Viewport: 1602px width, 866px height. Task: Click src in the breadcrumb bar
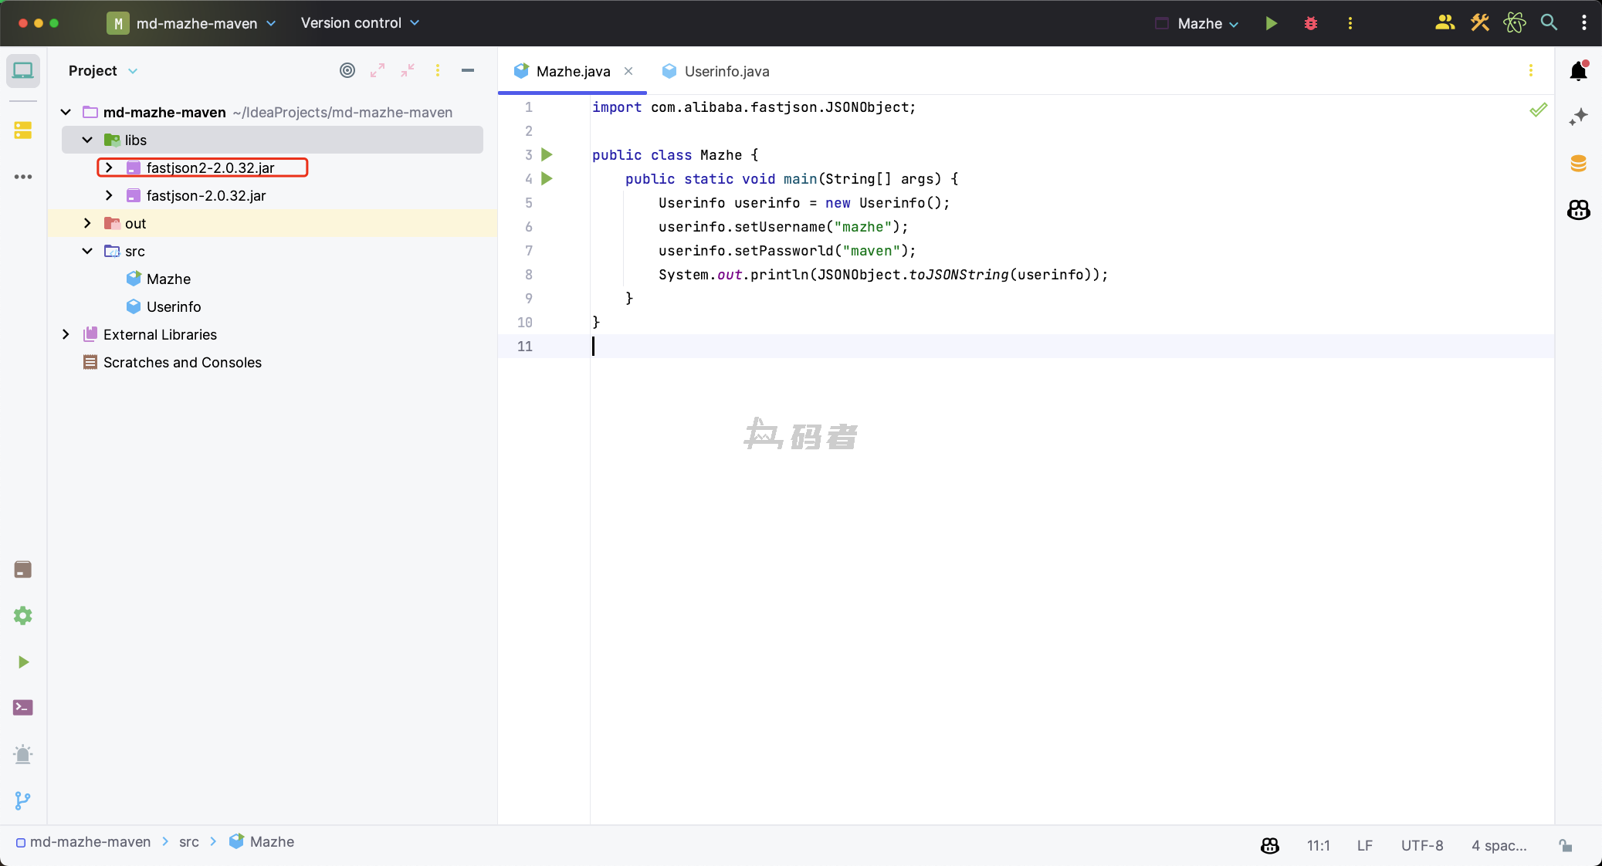[188, 842]
